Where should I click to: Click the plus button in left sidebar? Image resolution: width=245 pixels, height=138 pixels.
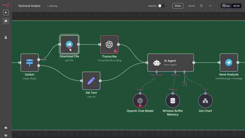[x=6, y=13]
